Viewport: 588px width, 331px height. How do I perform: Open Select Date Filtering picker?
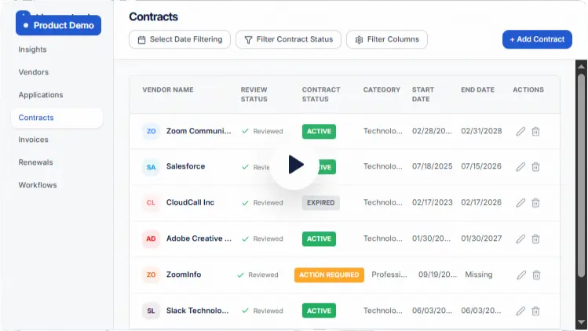coord(180,39)
